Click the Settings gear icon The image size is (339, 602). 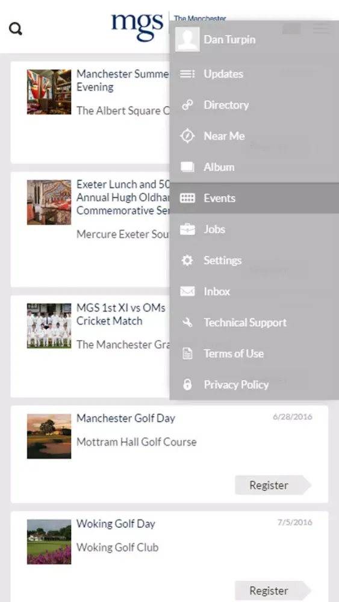click(x=187, y=260)
